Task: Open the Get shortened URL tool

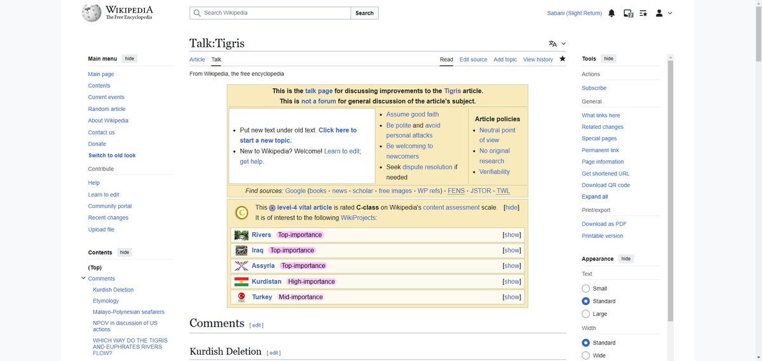Action: (606, 174)
